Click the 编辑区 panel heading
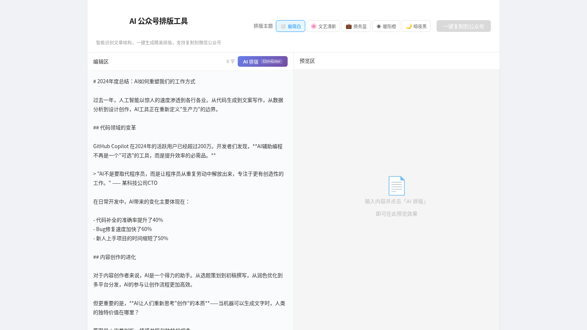 click(101, 62)
